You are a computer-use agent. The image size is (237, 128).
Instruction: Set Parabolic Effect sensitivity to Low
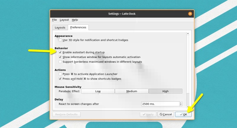(98, 91)
